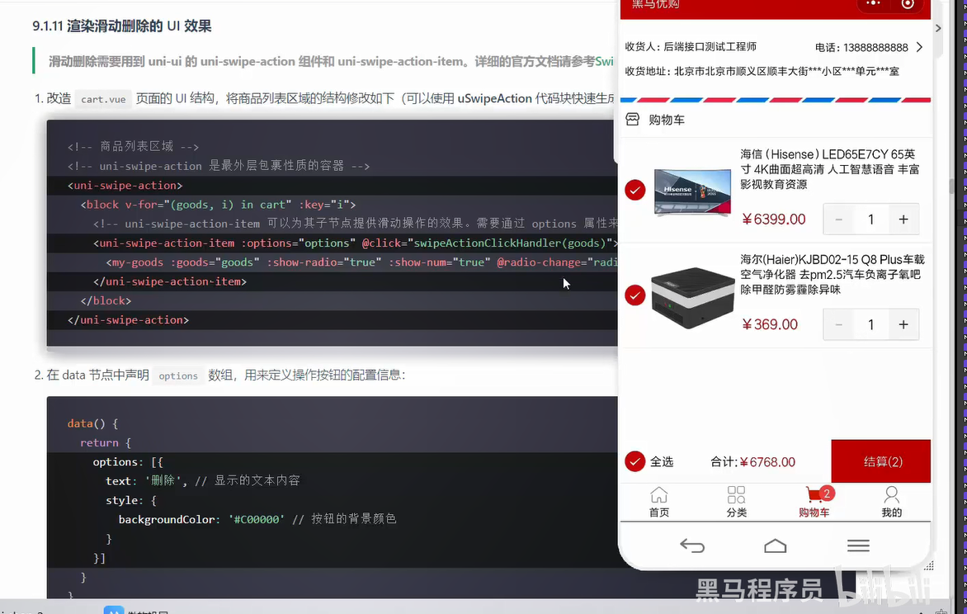Open address selection chevron beside phone number
967x614 pixels.
tap(919, 48)
